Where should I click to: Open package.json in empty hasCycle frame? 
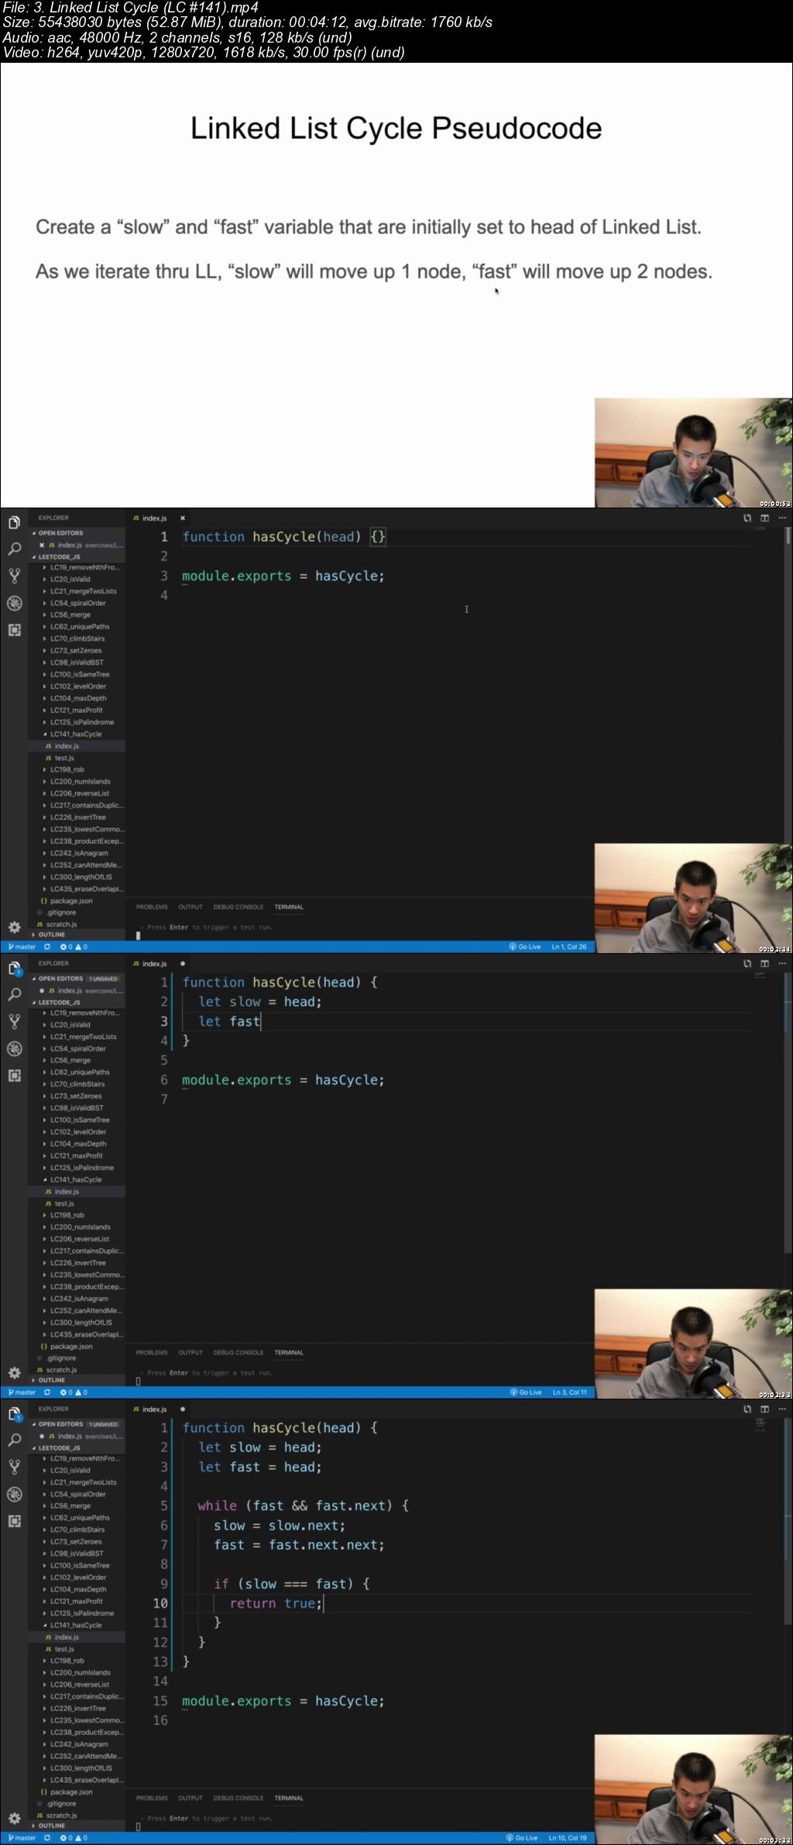pos(77,900)
